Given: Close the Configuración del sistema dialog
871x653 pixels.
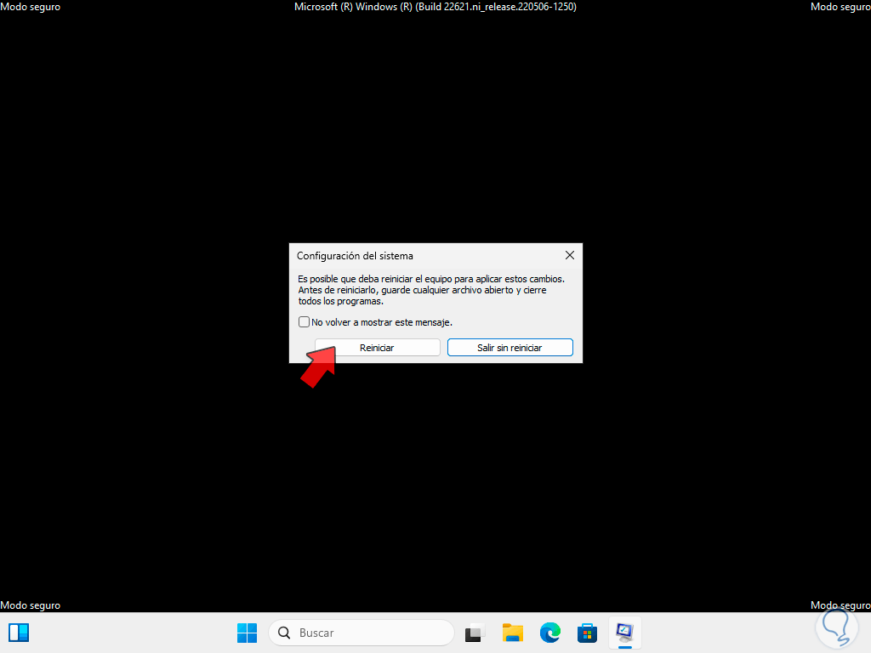Looking at the screenshot, I should [x=569, y=255].
